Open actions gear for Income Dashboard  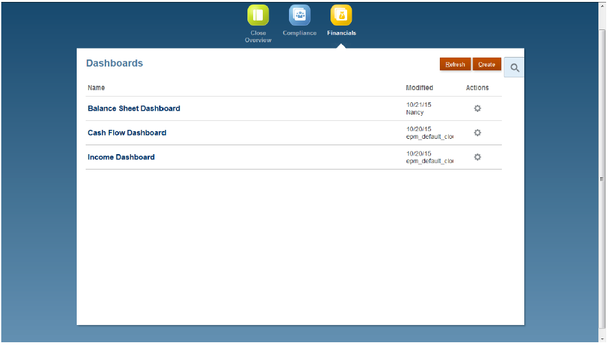pos(478,157)
